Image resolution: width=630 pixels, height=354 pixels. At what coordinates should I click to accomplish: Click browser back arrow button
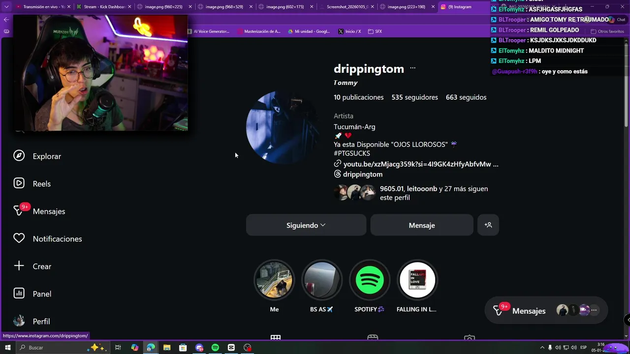(6, 20)
